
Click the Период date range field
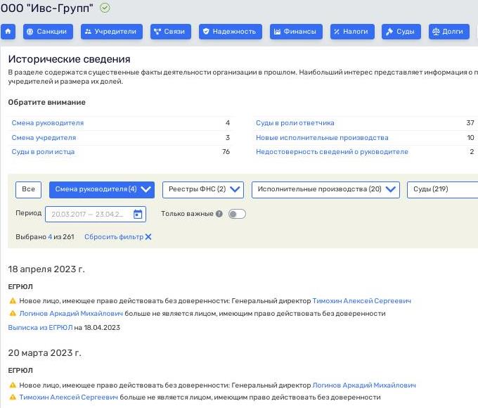[x=87, y=215]
